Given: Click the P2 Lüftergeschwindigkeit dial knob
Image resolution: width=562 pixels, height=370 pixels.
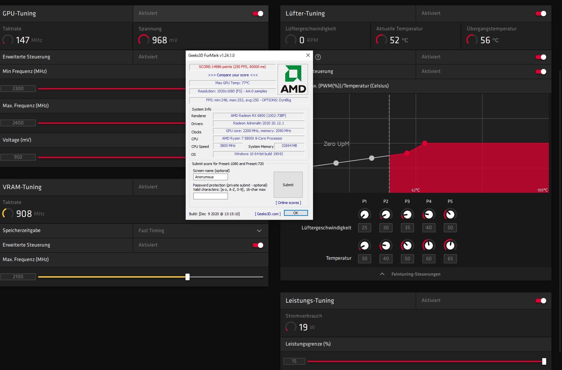Looking at the screenshot, I should coord(386,215).
